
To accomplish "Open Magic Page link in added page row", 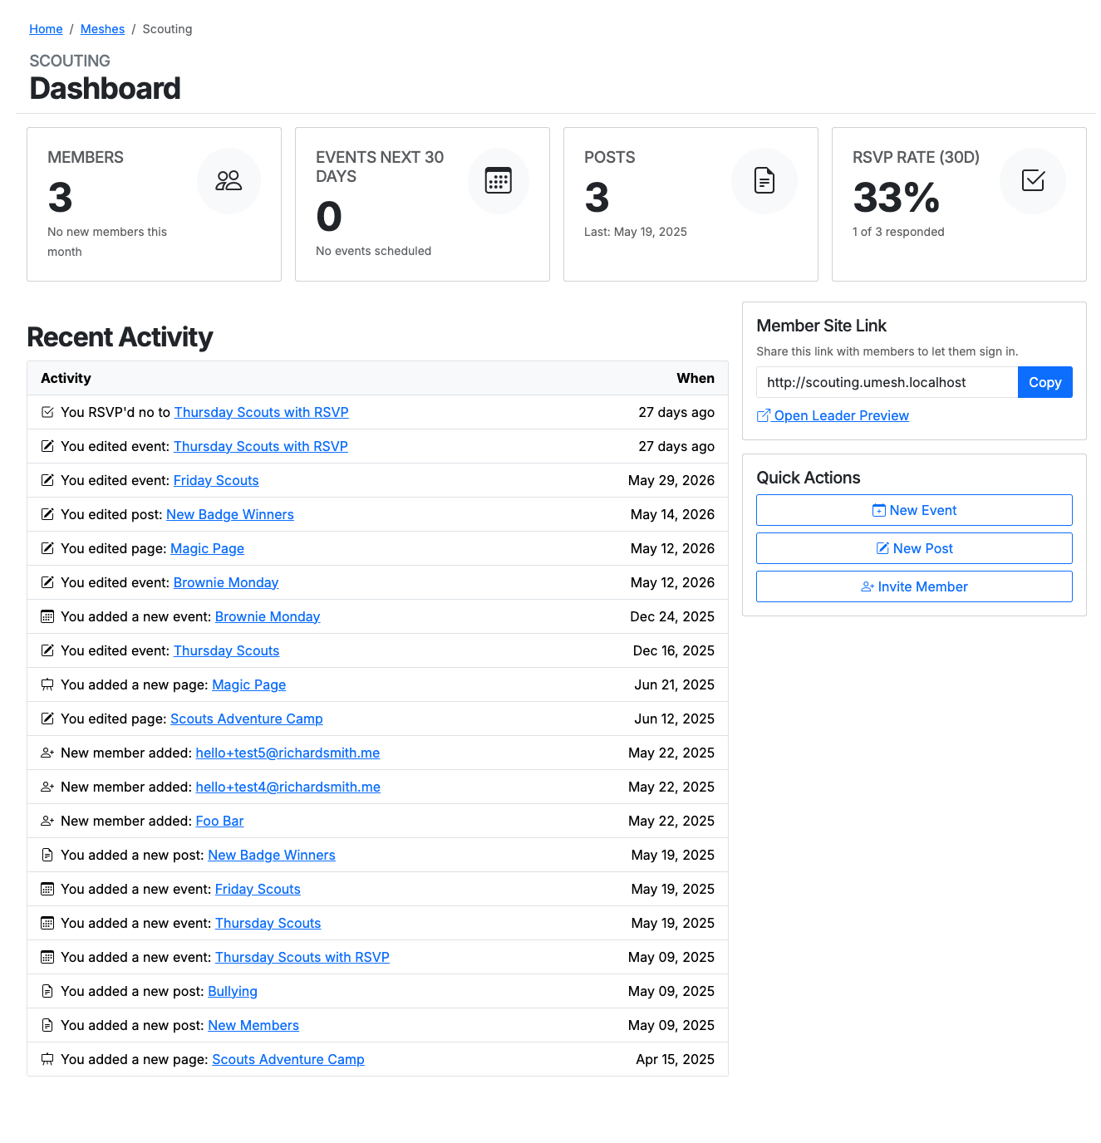I will click(x=249, y=684).
